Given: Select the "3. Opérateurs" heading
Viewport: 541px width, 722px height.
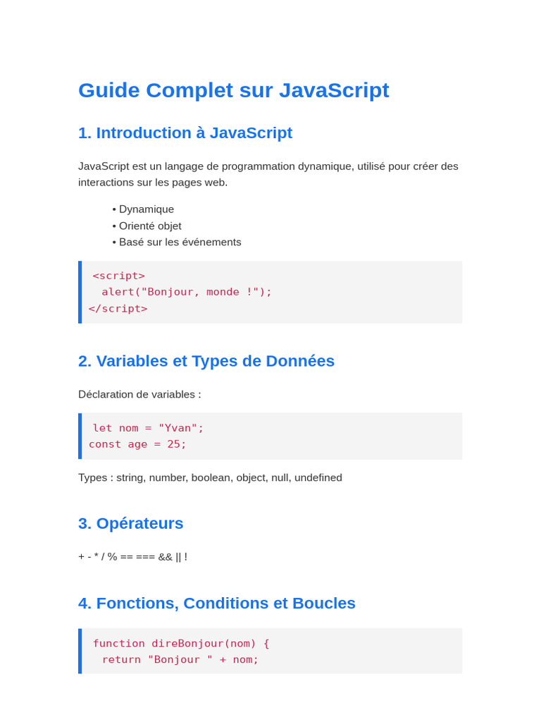Looking at the screenshot, I should click(x=130, y=523).
